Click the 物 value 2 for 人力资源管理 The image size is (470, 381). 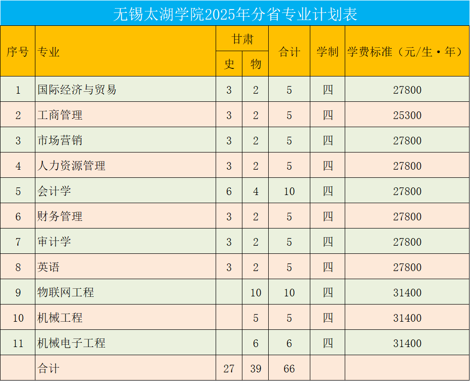255,166
